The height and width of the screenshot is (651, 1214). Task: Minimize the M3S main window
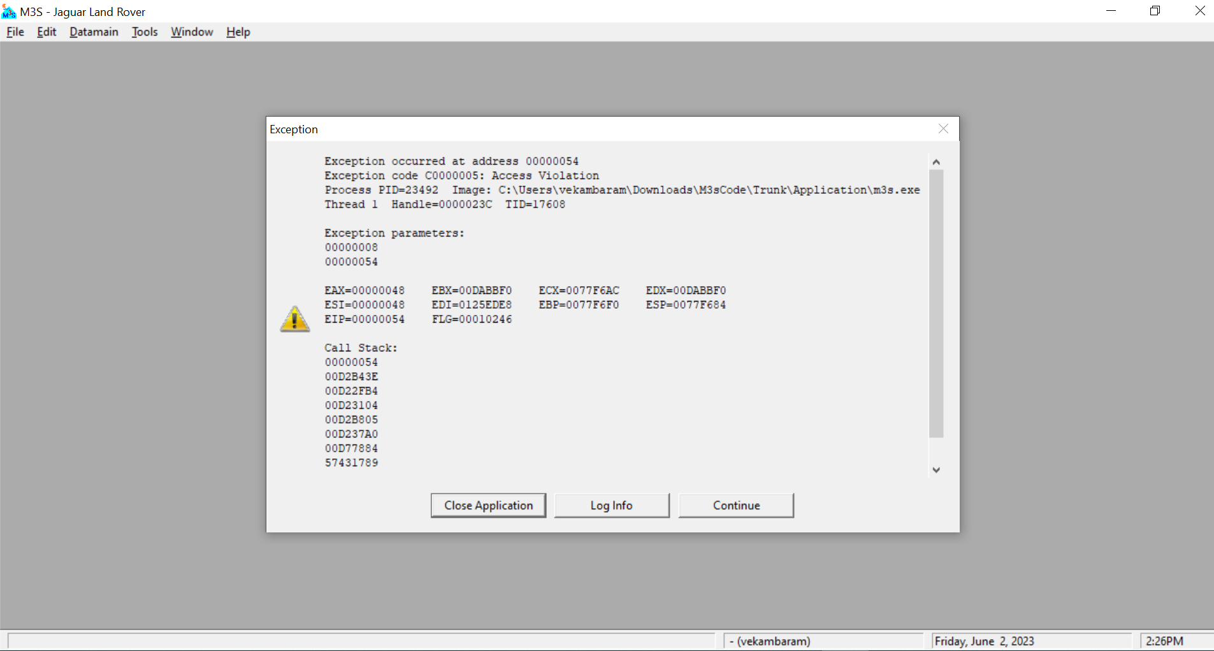pos(1111,11)
